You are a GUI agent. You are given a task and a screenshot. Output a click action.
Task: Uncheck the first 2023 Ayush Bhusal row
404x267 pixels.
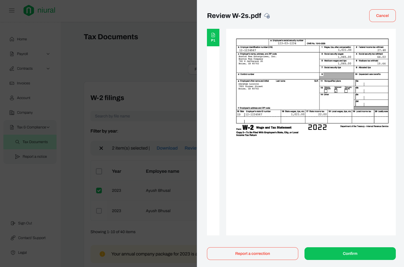pos(99,191)
